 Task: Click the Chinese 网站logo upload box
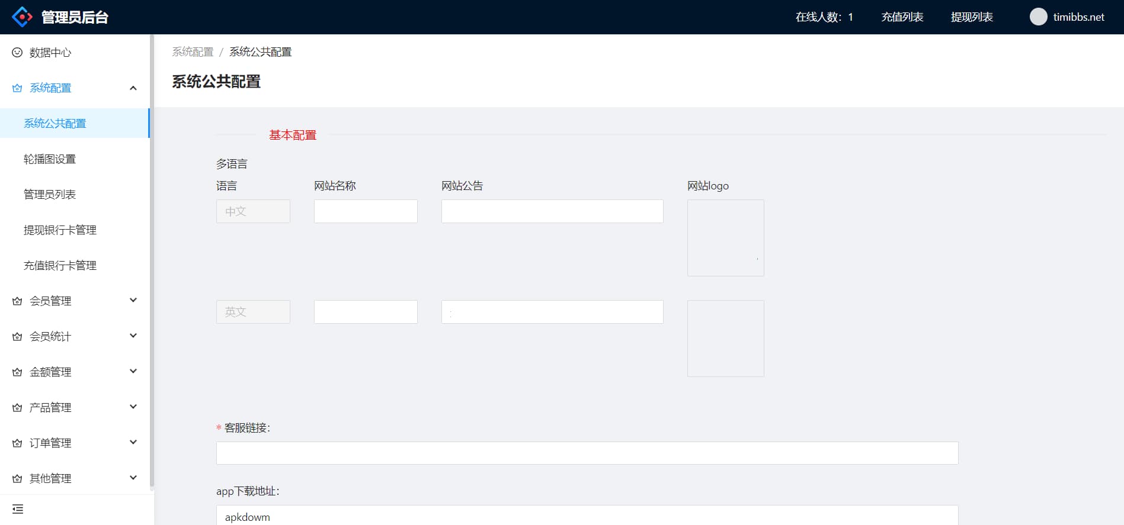725,238
